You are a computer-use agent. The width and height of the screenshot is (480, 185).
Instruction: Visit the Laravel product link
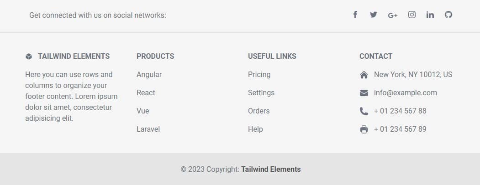tap(148, 129)
